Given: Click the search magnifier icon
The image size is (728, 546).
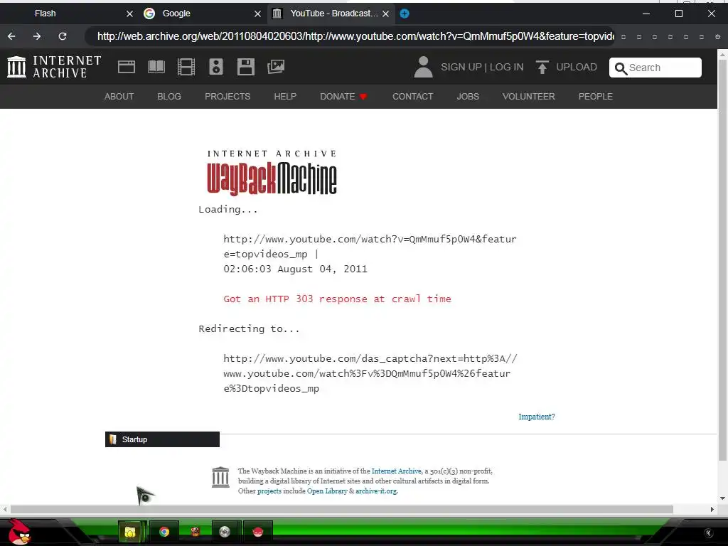Looking at the screenshot, I should tap(621, 68).
